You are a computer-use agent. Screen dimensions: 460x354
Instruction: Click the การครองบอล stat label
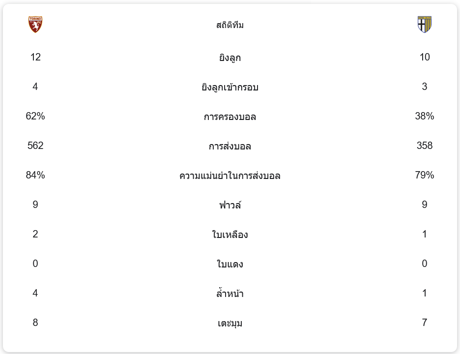point(230,117)
